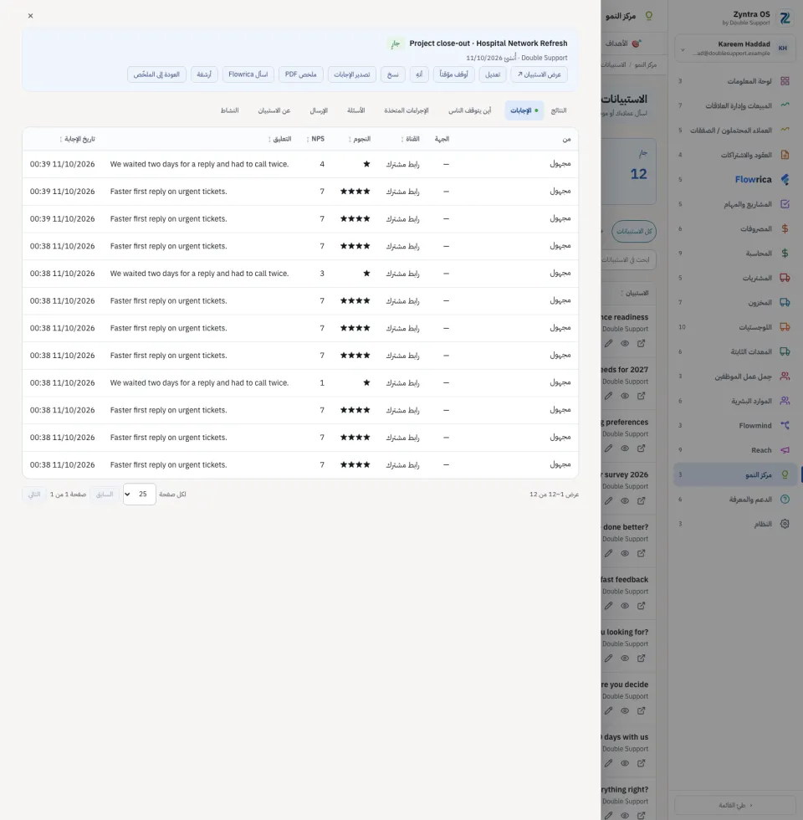The image size is (803, 820).
Task: Switch to the الإرسال tab
Action: [x=319, y=110]
